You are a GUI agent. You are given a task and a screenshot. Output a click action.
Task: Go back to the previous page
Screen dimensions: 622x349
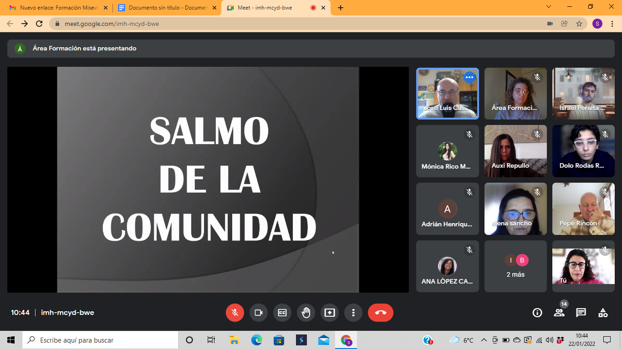tap(10, 24)
